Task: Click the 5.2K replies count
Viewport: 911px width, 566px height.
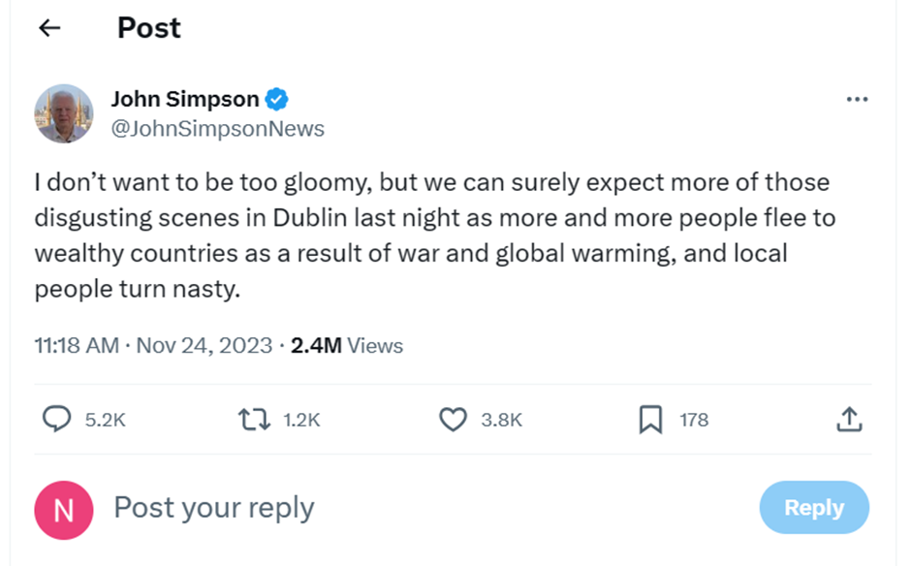Action: pyautogui.click(x=106, y=420)
